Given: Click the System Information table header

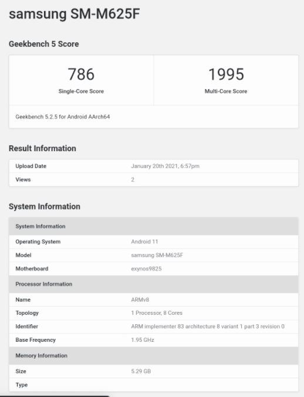Looking at the screenshot, I should (154, 226).
